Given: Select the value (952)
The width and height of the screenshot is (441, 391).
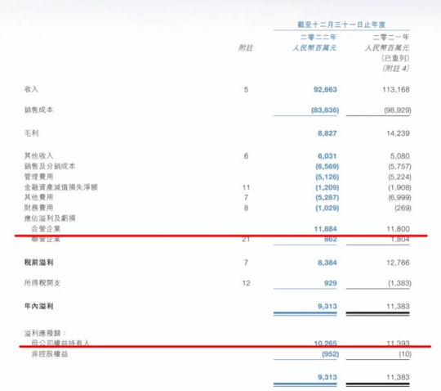Looking at the screenshot, I should [331, 354].
